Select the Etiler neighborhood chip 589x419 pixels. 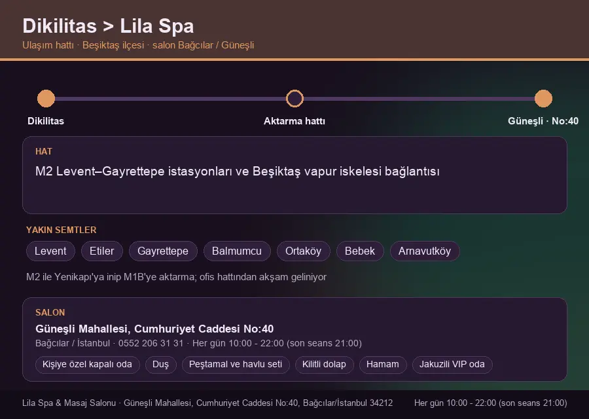click(102, 251)
